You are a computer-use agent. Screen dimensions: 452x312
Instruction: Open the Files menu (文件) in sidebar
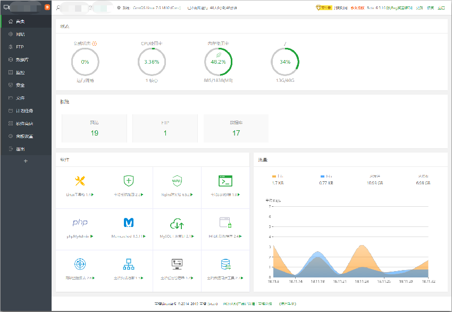click(26, 98)
